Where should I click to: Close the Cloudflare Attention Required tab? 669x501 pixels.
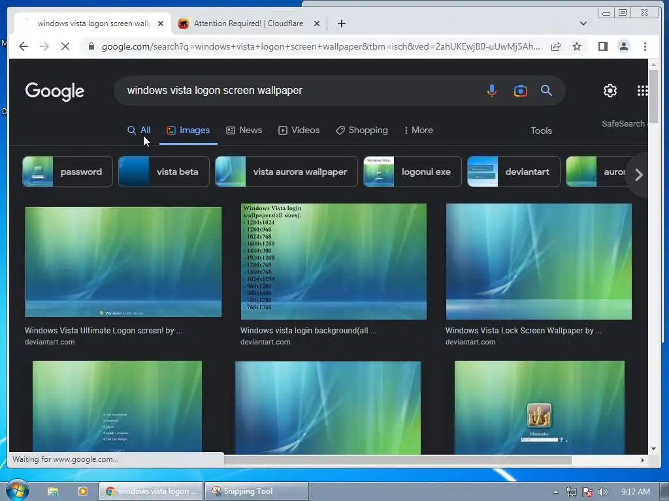coord(317,23)
